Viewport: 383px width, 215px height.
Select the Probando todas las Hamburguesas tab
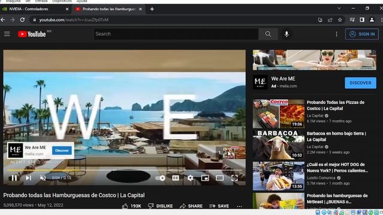[x=109, y=9]
